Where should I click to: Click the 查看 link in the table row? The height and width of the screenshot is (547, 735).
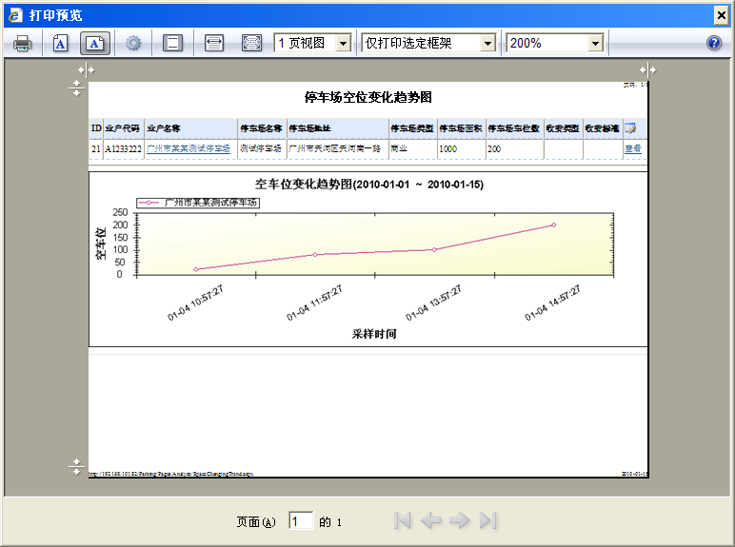pos(633,149)
